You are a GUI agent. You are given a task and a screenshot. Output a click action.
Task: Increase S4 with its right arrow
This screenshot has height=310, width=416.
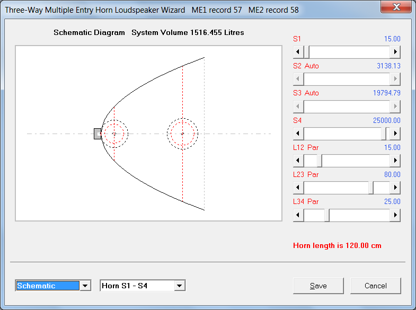click(x=395, y=134)
